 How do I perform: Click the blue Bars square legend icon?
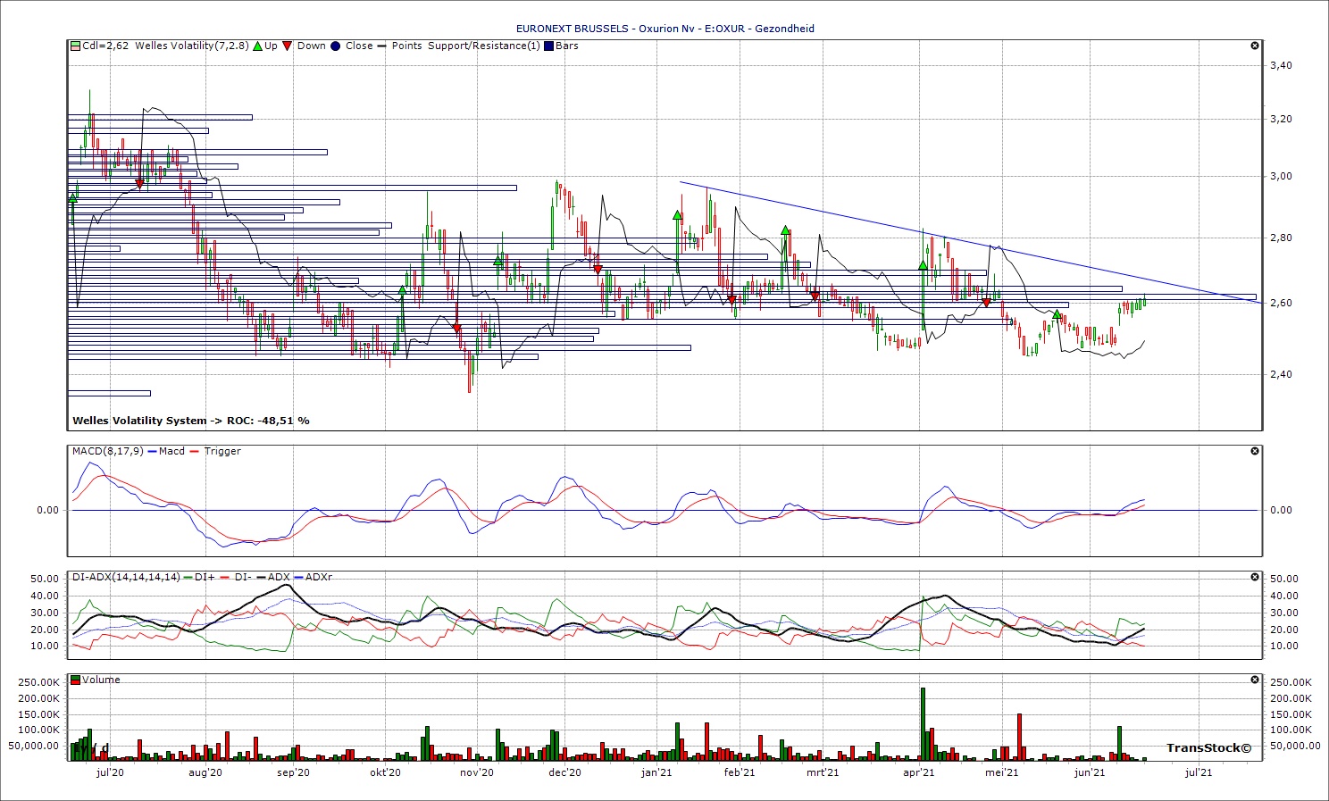tap(548, 46)
